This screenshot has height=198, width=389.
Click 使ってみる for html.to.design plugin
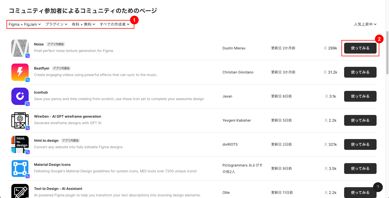[360, 144]
